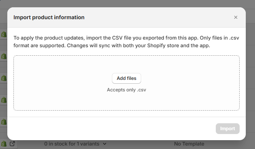Click the dimmed backdrop above the dialog
Image resolution: width=255 pixels, height=149 pixels.
point(127,3)
